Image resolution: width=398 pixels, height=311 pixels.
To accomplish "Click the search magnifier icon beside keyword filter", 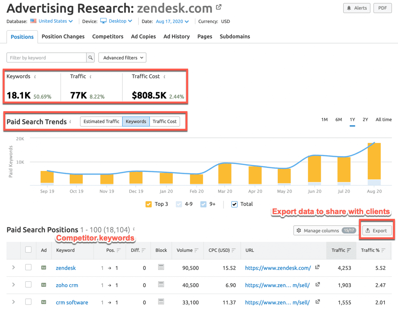I will tap(90, 58).
